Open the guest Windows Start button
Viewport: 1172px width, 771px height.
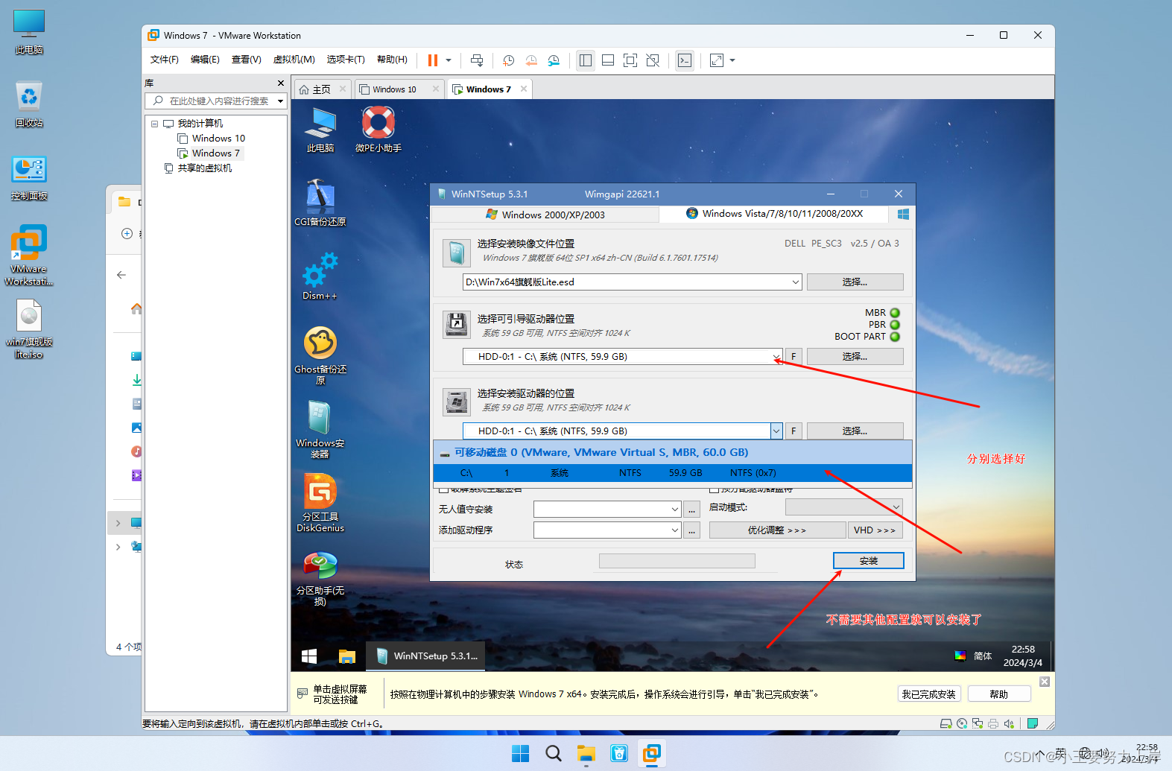pyautogui.click(x=309, y=656)
